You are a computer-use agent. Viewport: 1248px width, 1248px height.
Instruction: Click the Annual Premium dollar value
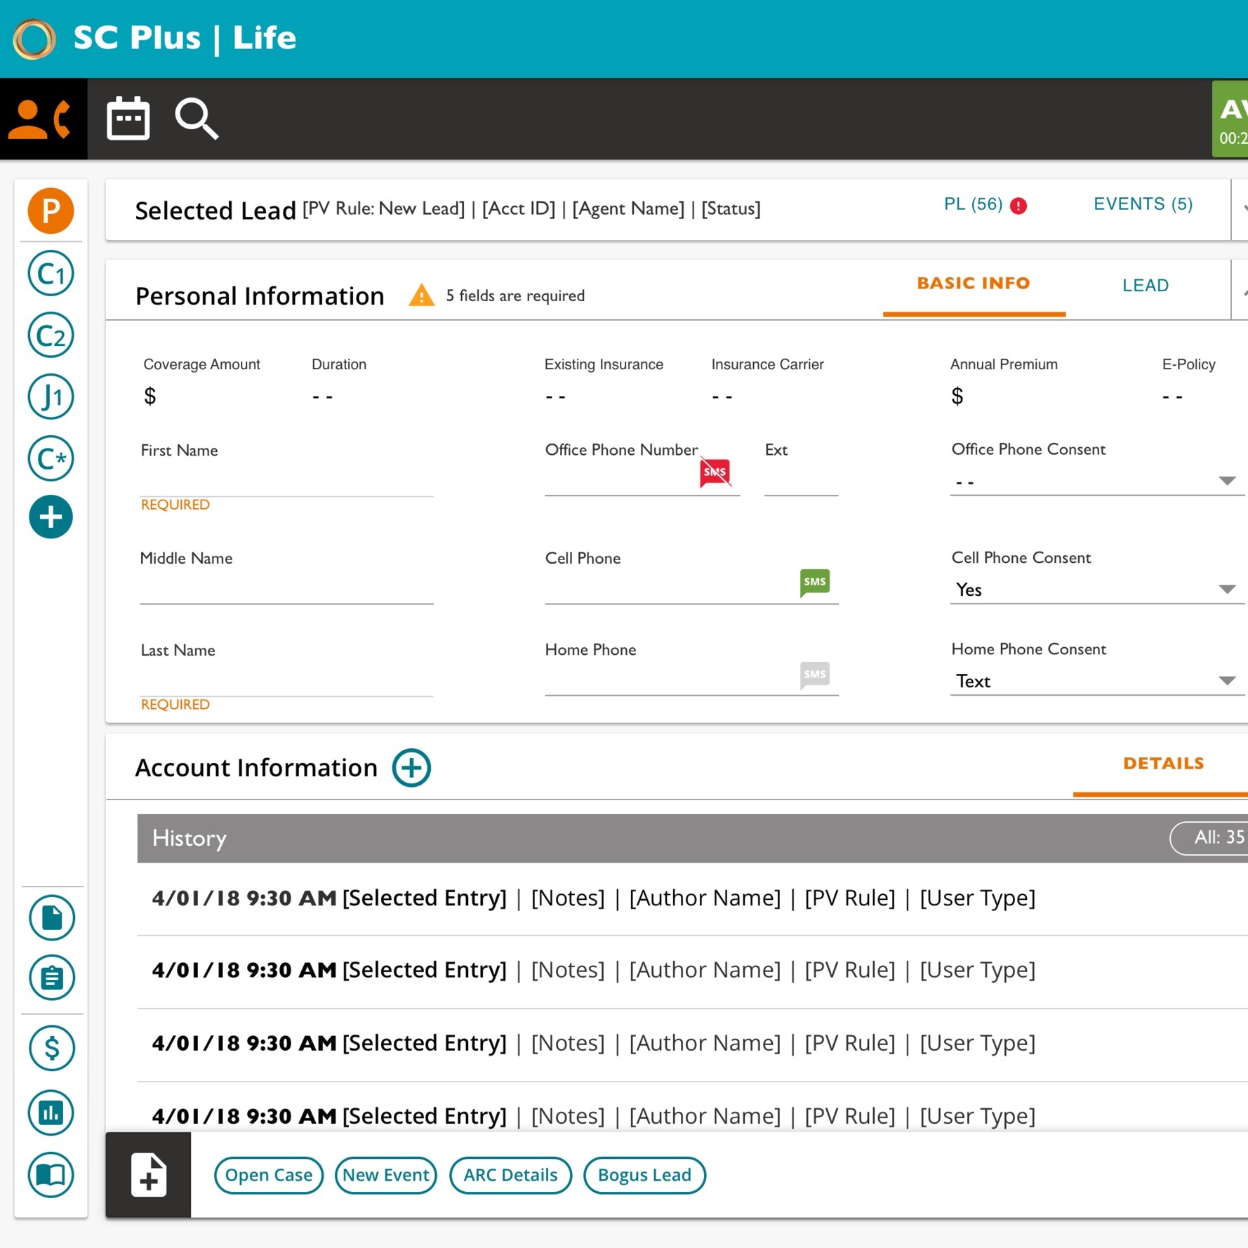(957, 397)
